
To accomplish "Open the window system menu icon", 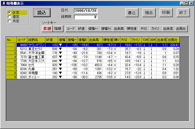I will click(x=3, y=3).
